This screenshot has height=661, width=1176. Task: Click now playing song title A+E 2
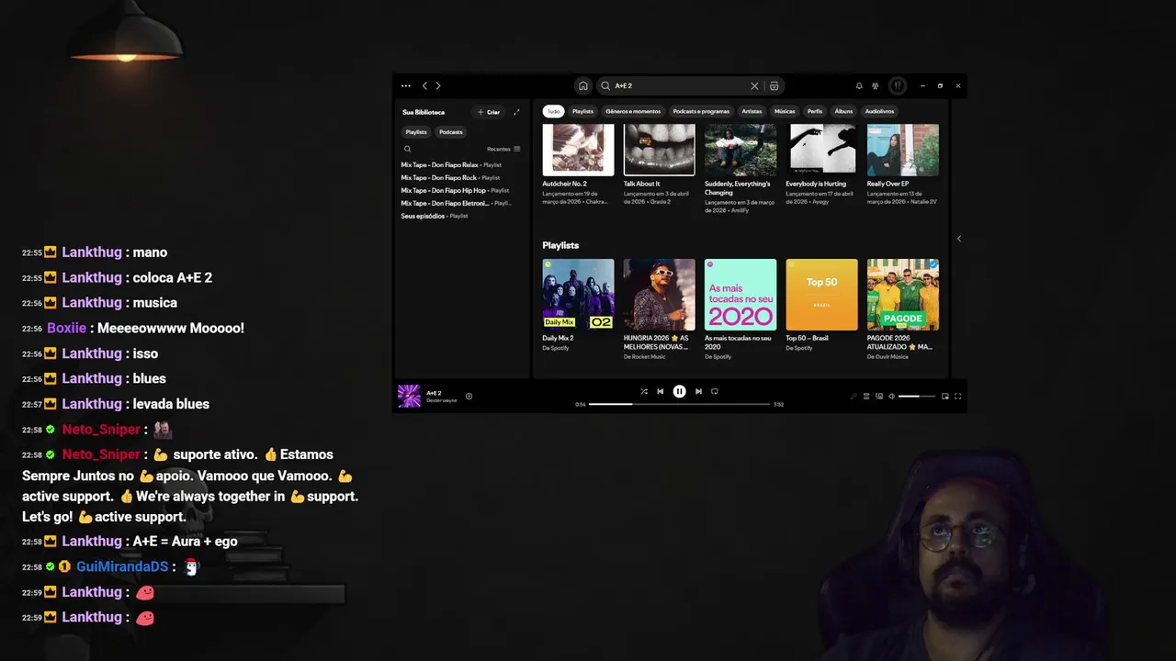pyautogui.click(x=434, y=393)
